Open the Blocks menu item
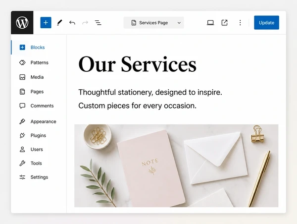 (39, 47)
